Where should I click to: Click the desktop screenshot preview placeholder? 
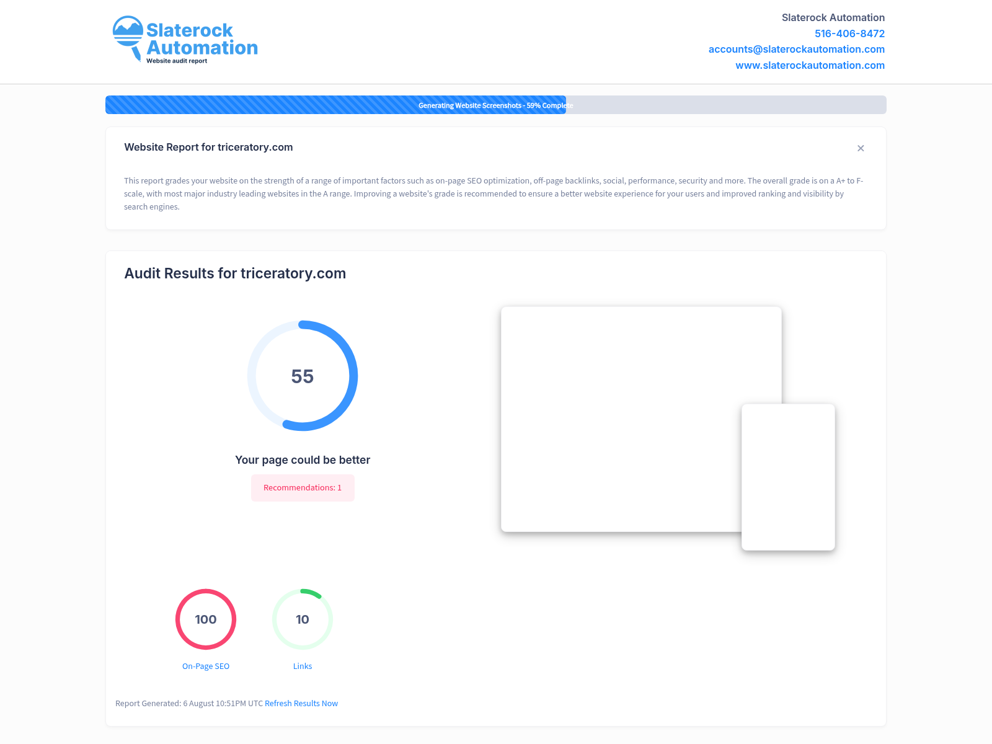tap(641, 419)
